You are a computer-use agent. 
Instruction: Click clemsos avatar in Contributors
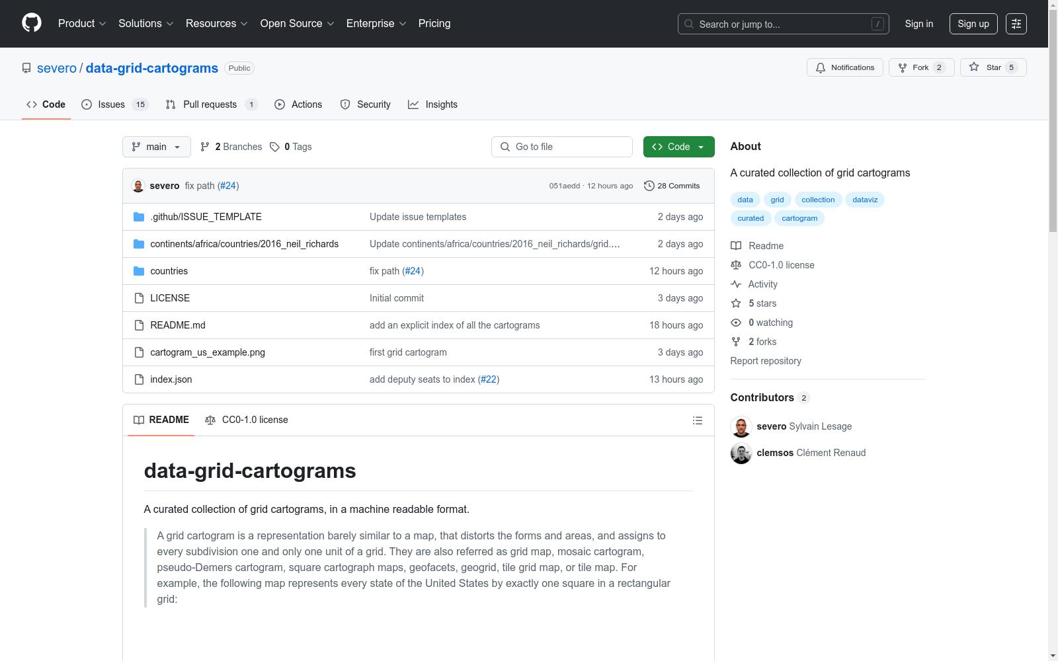click(x=741, y=453)
